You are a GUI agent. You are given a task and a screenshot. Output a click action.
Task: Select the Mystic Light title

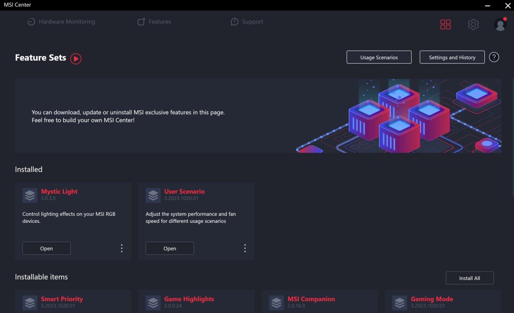tap(59, 192)
